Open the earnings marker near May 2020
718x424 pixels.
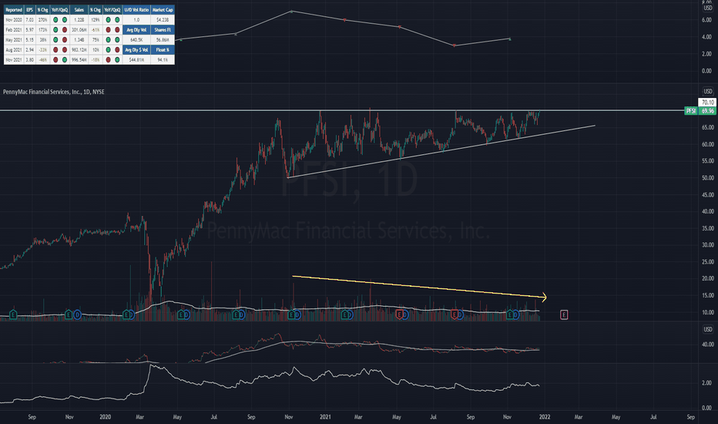[181, 315]
